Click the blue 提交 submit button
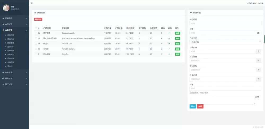The width and height of the screenshot is (265, 129). click(193, 106)
